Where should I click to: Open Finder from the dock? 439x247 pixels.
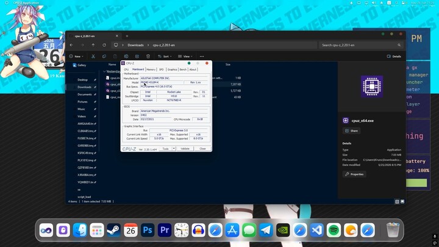coord(80,230)
